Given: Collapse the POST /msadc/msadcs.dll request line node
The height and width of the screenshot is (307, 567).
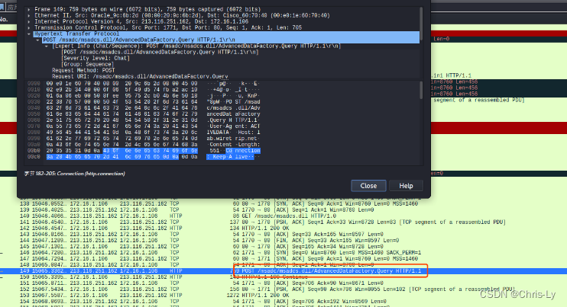Looking at the screenshot, I should (x=37, y=40).
